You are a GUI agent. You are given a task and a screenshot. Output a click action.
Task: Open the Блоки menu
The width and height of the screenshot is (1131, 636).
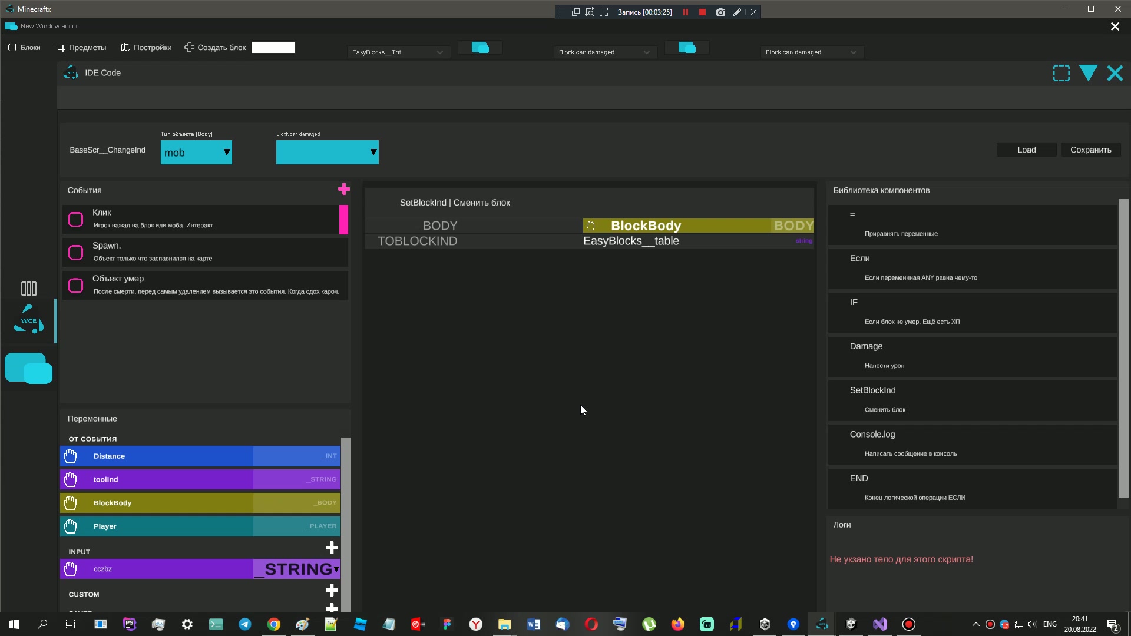(x=25, y=48)
